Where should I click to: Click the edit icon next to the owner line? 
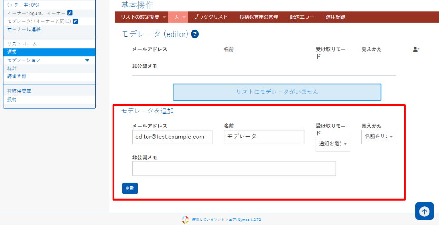(70, 13)
